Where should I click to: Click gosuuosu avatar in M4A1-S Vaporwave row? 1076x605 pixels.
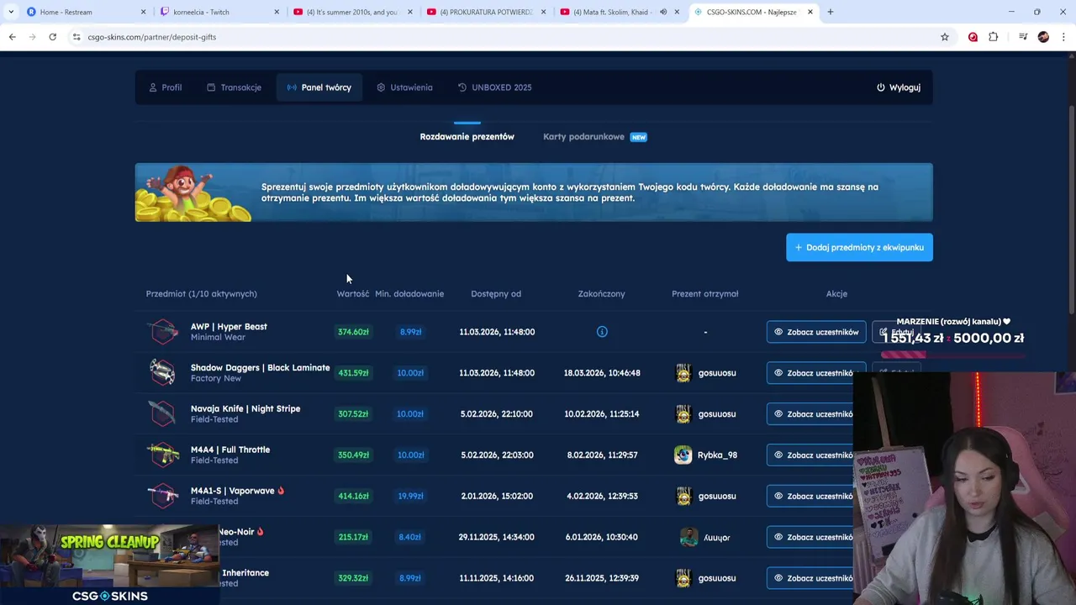683,497
